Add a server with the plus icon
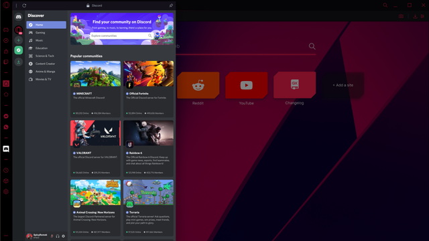This screenshot has width=429, height=241. (18, 40)
